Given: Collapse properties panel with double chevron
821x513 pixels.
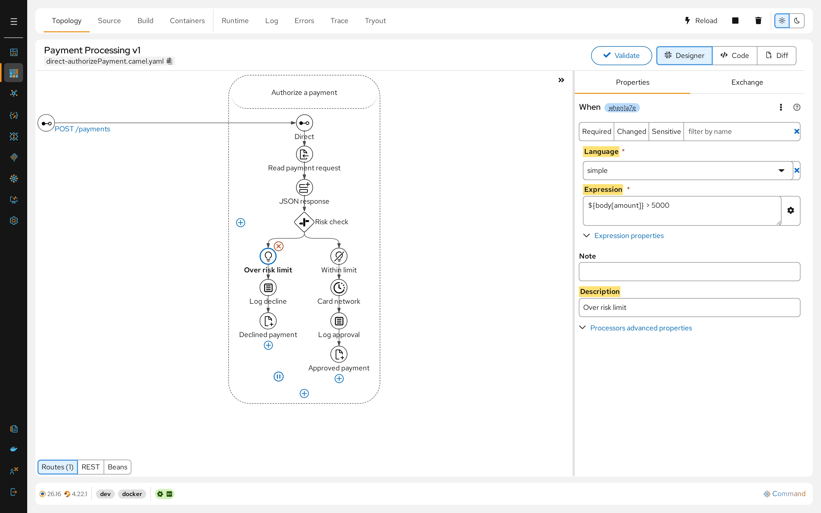Looking at the screenshot, I should pos(561,80).
